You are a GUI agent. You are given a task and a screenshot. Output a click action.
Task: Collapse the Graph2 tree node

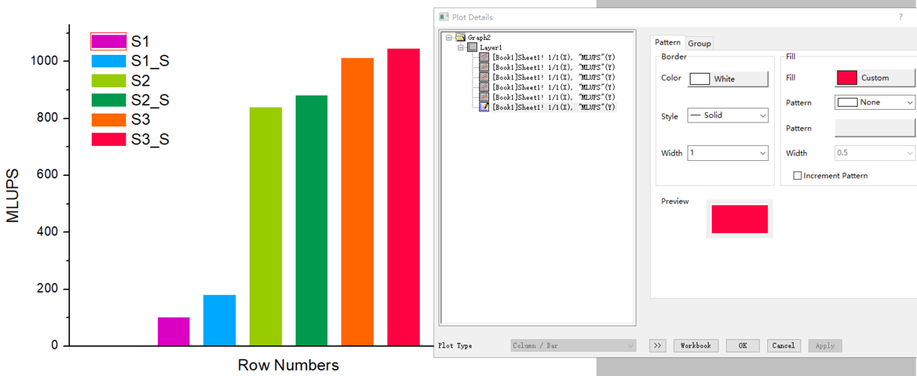tap(449, 37)
